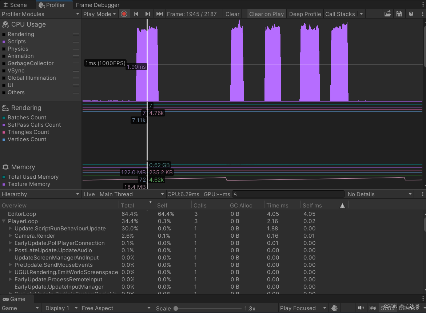Open details pane kebab menu
This screenshot has height=313, width=426.
point(422,194)
